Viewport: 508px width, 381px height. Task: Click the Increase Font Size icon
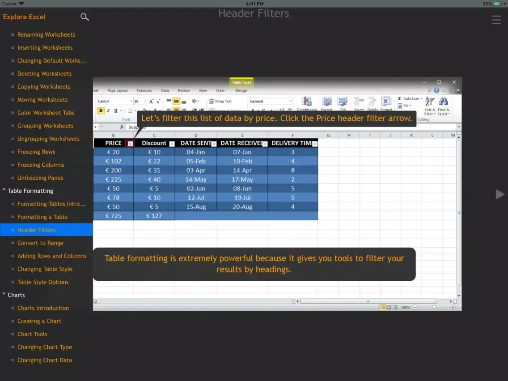click(x=151, y=102)
